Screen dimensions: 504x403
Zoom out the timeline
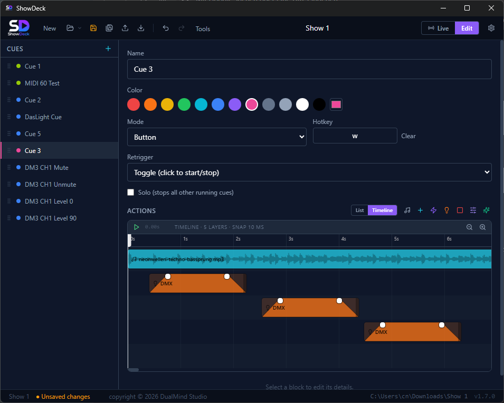click(x=469, y=227)
